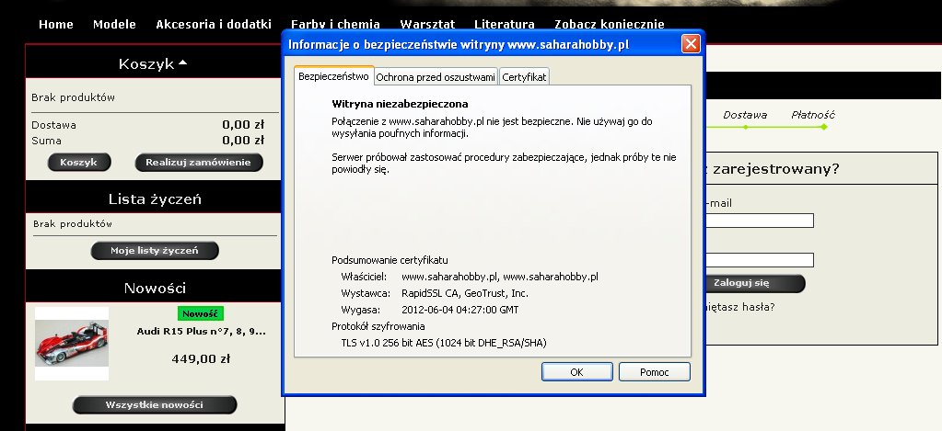This screenshot has height=431, width=942.
Task: Open Moje listy życzeń
Action: 155,251
